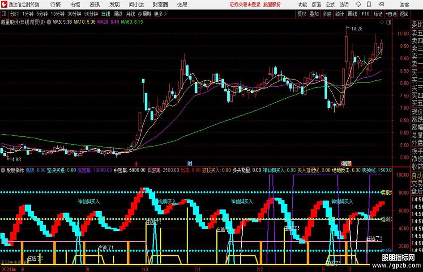423x272 pixels.
Task: Open the 功能 menu
Action: click(303, 4)
